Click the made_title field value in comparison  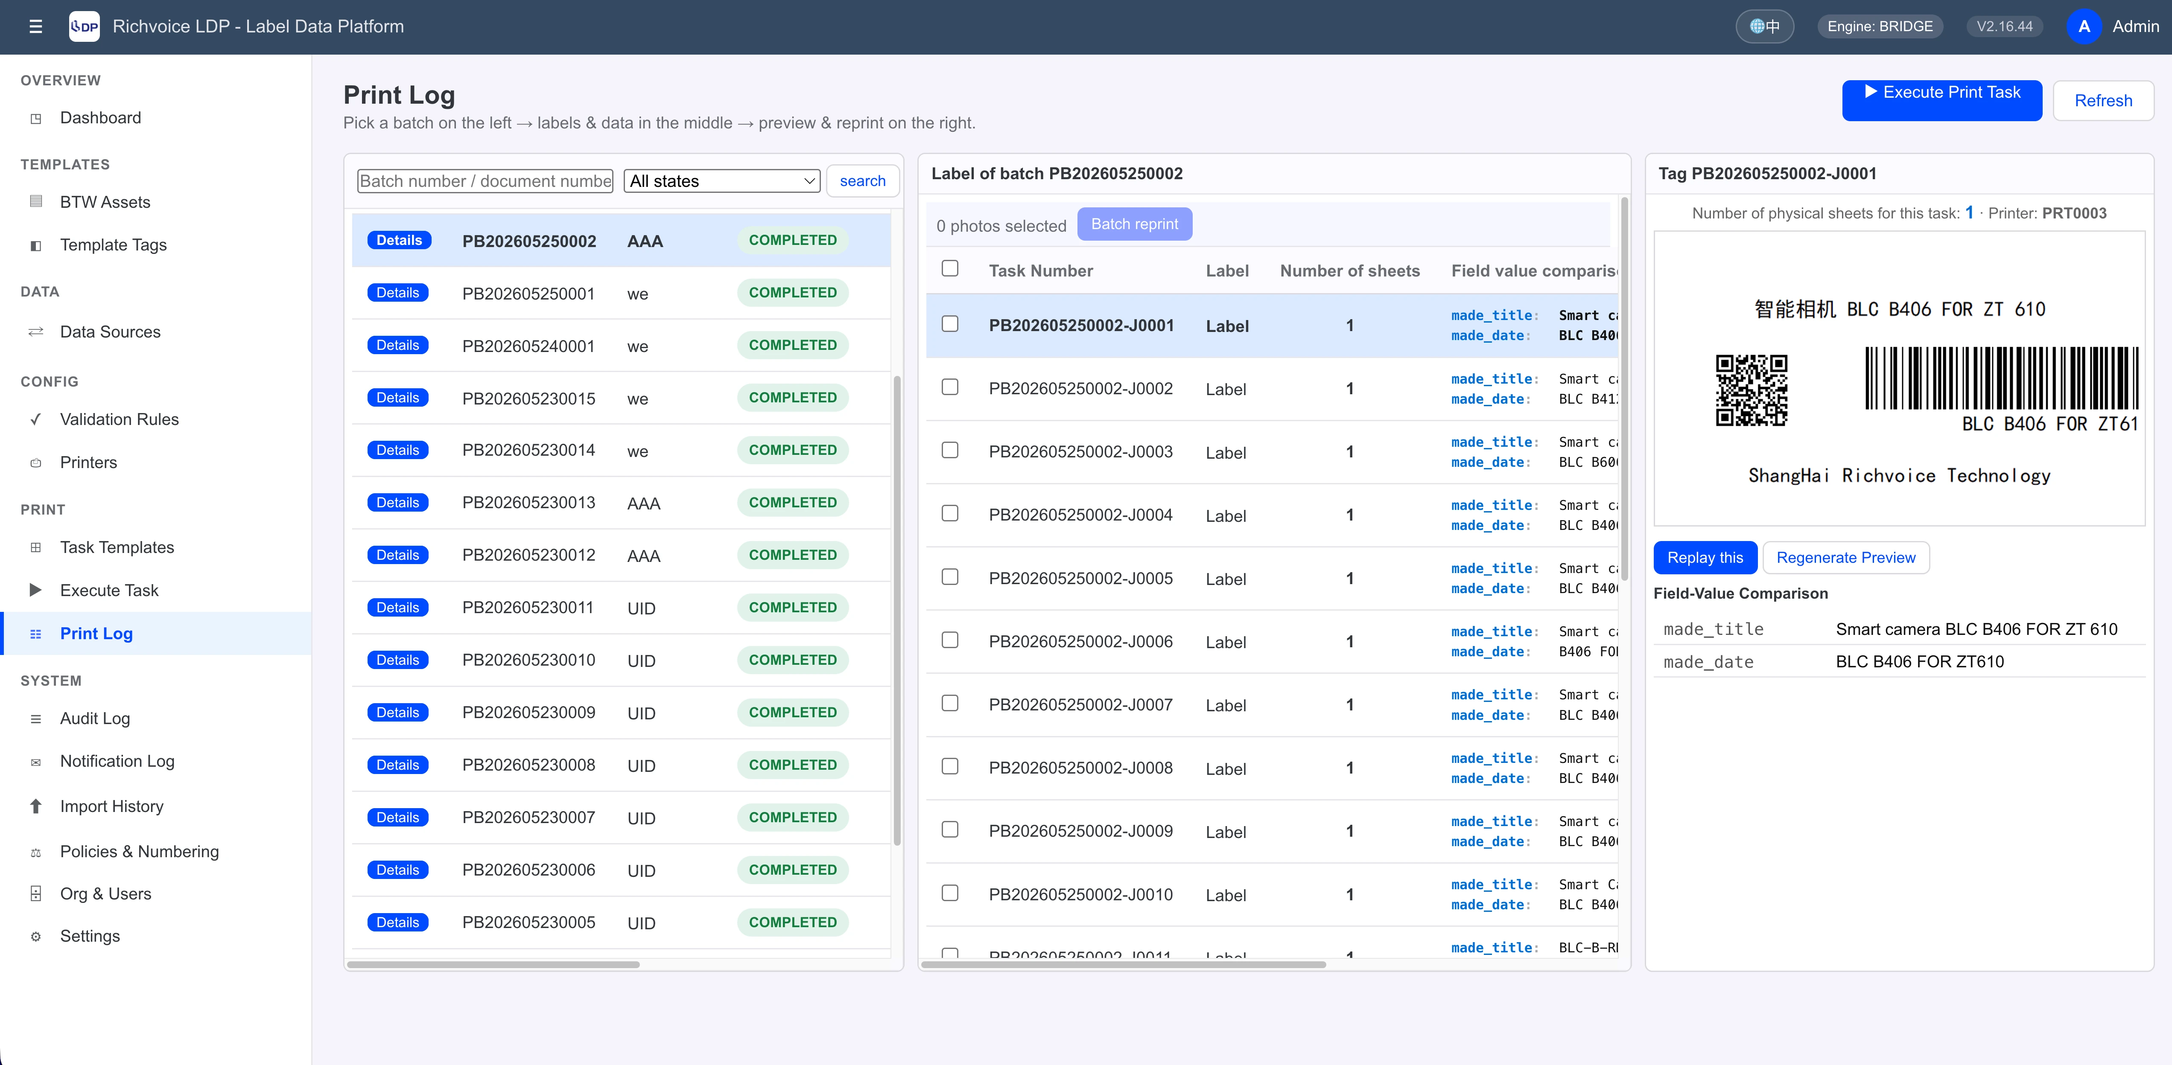point(1976,629)
